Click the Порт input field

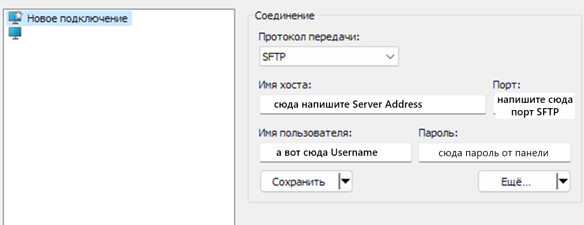(534, 106)
